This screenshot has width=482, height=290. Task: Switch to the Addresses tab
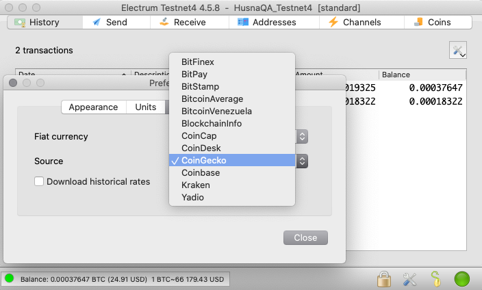(x=274, y=23)
